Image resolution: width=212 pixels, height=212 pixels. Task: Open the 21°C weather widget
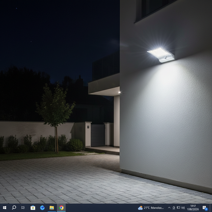point(151,208)
